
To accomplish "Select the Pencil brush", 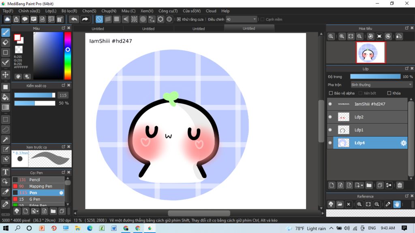I will coord(39,180).
